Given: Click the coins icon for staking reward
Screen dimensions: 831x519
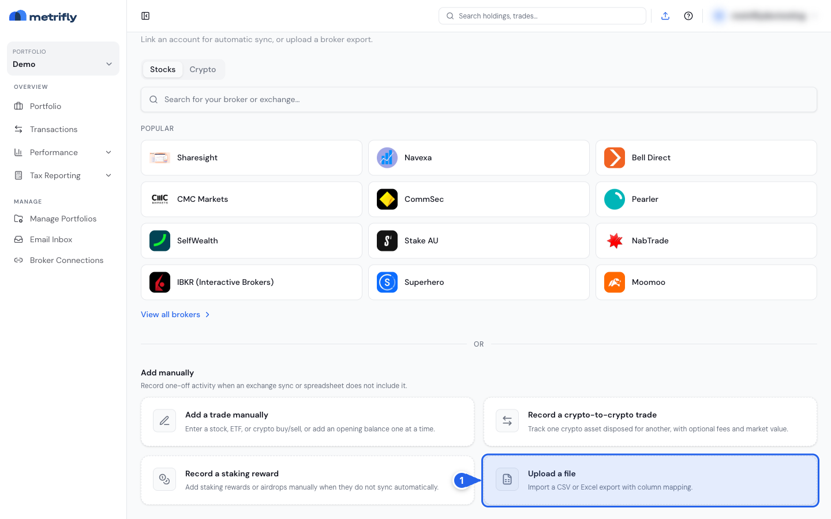Looking at the screenshot, I should 164,479.
